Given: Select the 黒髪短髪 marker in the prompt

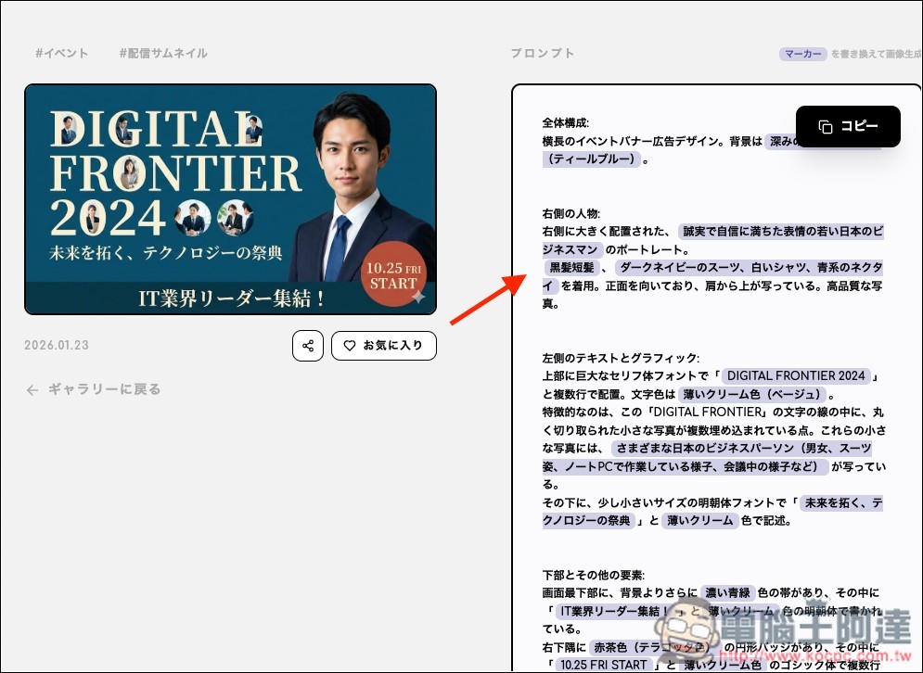Looking at the screenshot, I should pos(572,268).
